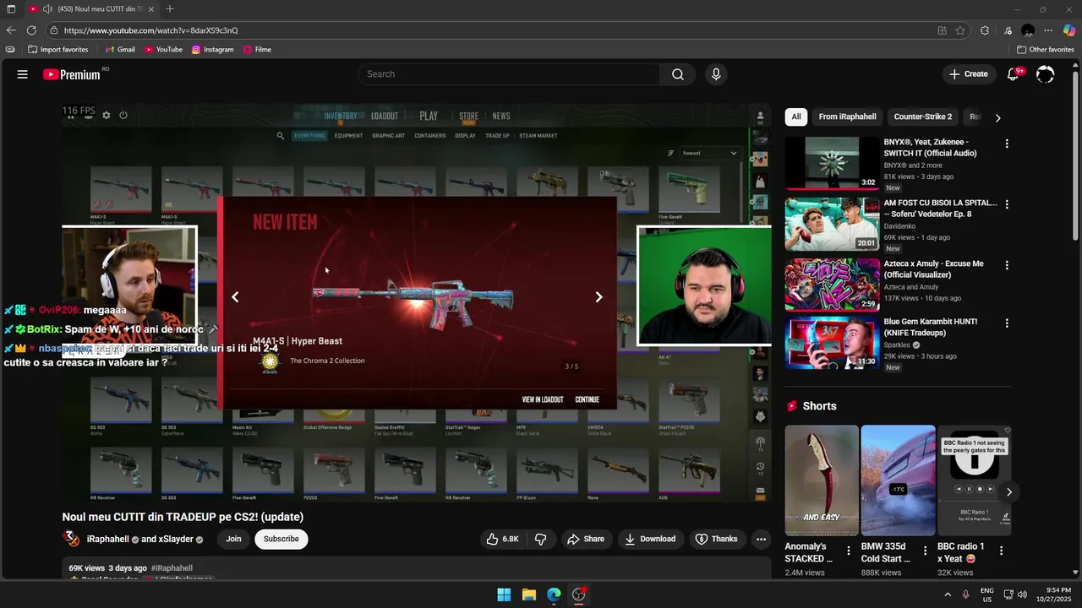Open BBC radio 1 x Yeat short
Screen dimensions: 1082x608
pos(975,480)
